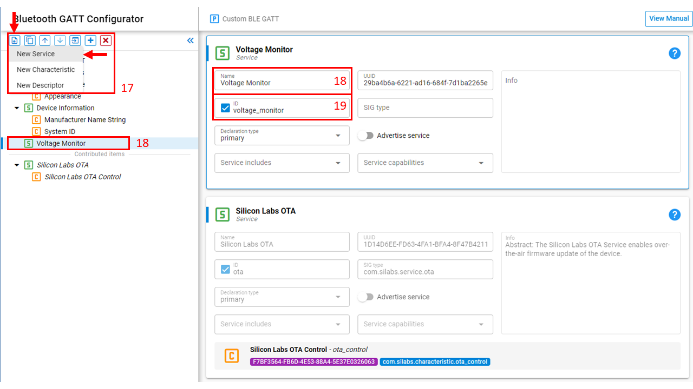Click service icon beside Silicon Labs OTA tree row
Screen dimensions: 693x389
pyautogui.click(x=29, y=165)
